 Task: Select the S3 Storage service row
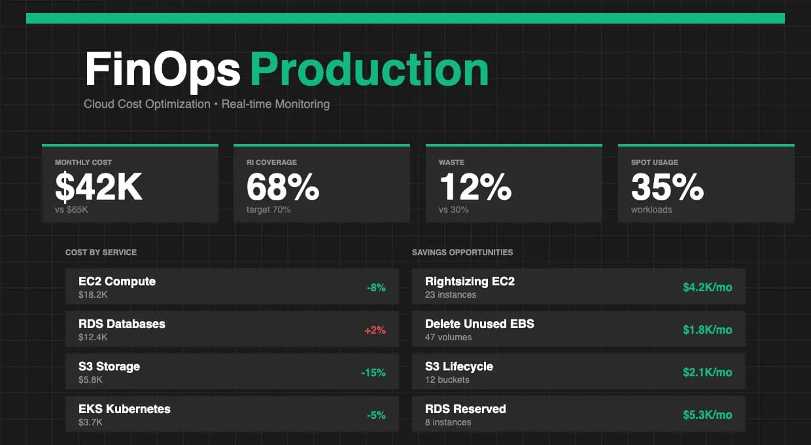pyautogui.click(x=232, y=372)
